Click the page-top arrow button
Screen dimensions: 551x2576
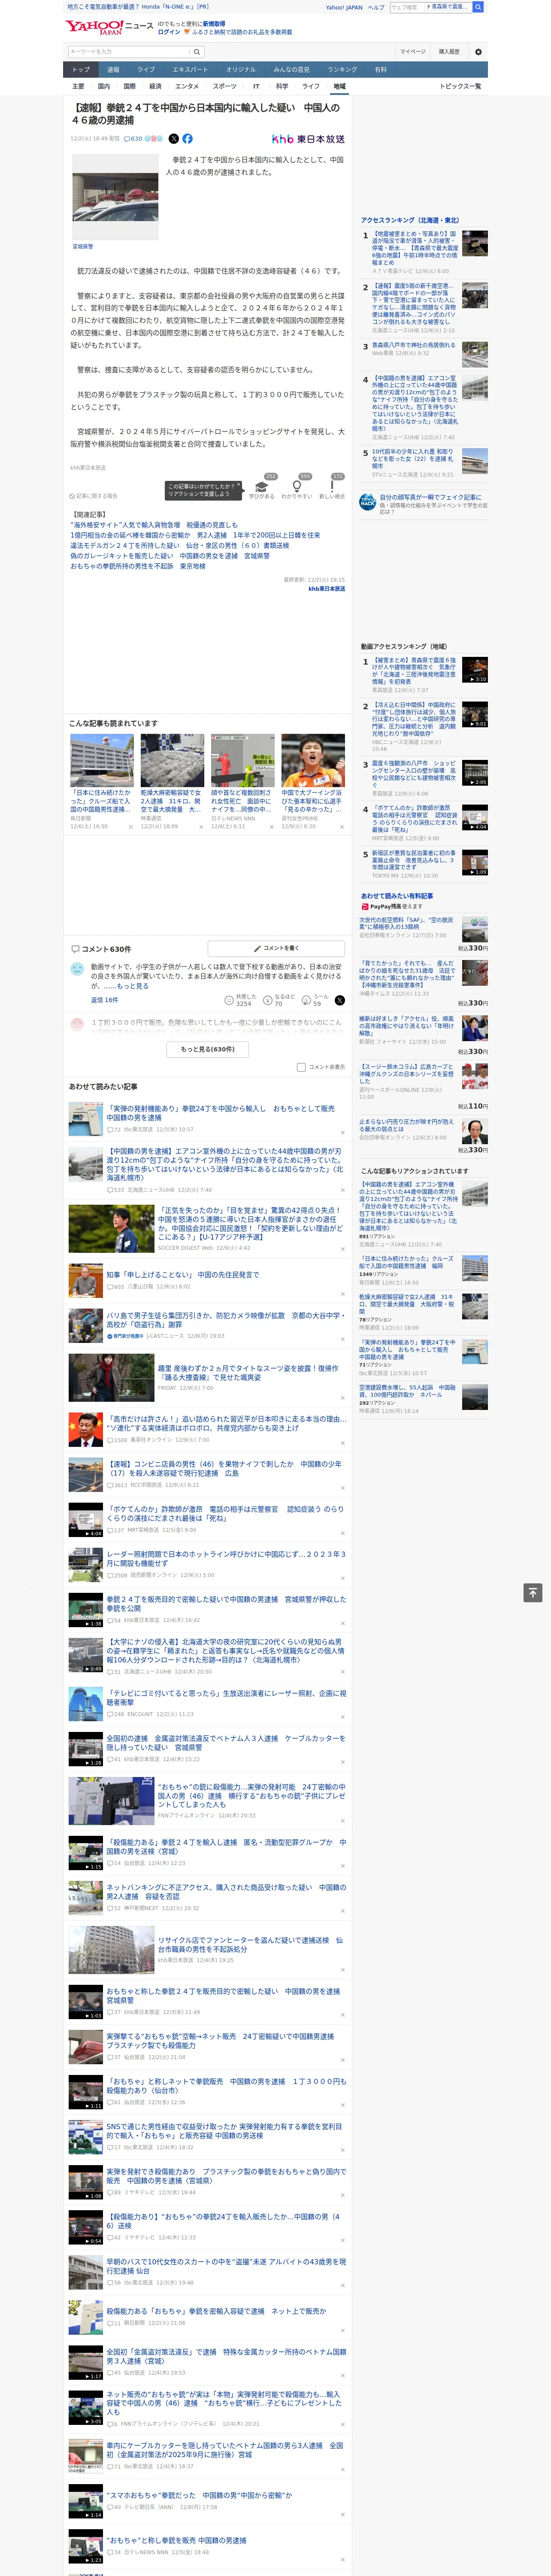(533, 1592)
